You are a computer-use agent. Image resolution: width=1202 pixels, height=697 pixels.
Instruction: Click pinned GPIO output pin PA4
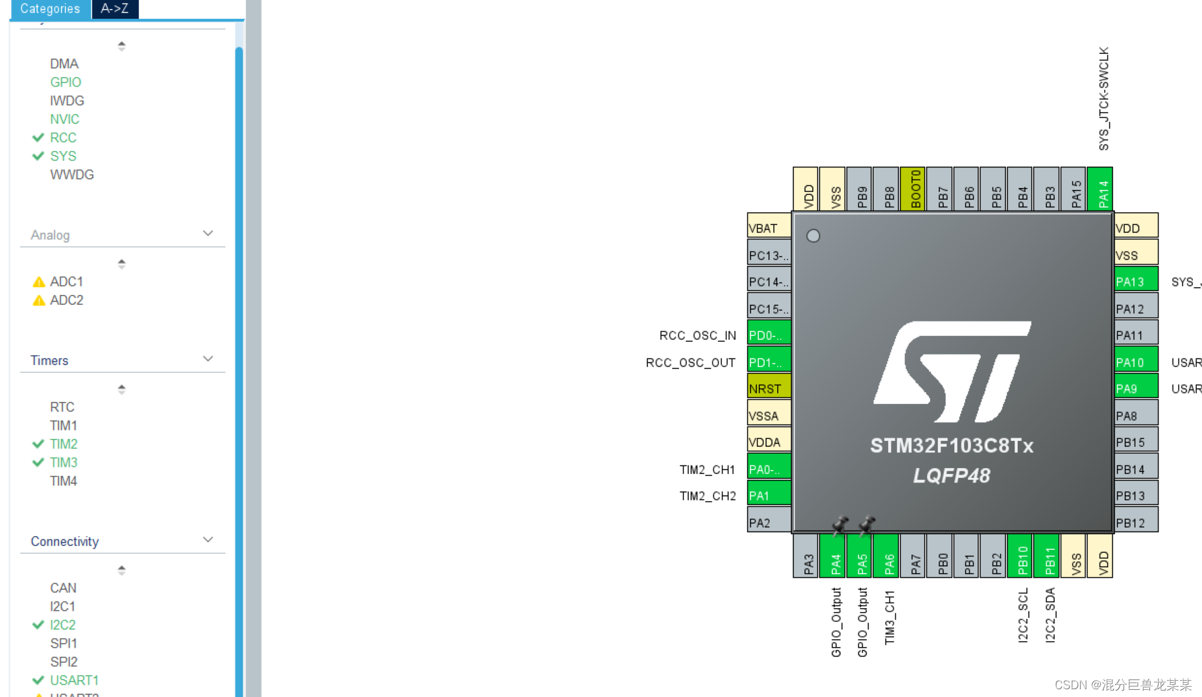point(832,556)
